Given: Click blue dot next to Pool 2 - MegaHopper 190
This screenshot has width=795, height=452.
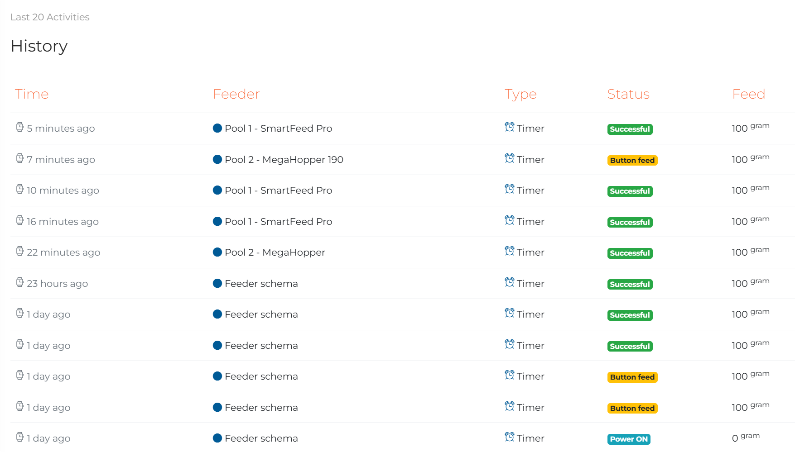Looking at the screenshot, I should [217, 159].
